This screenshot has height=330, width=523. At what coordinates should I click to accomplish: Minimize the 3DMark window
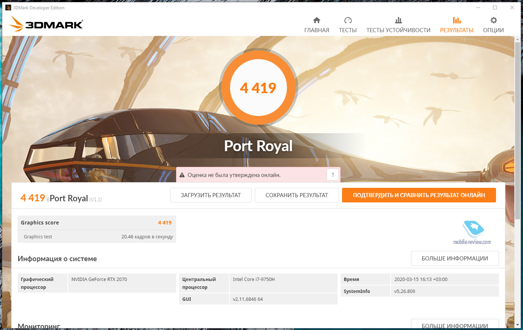pos(478,7)
